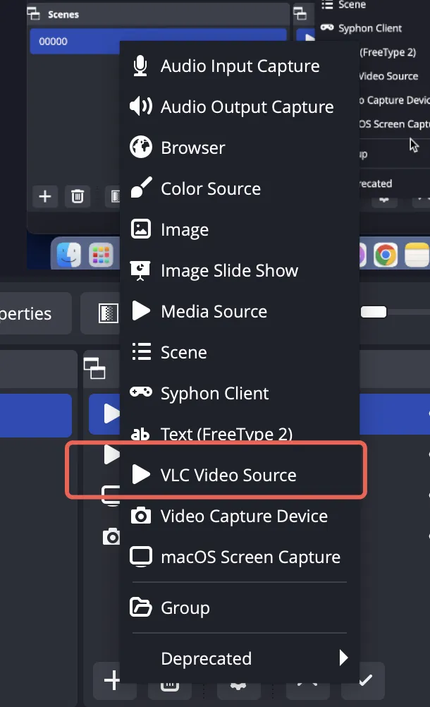
Task: Click the plus button in the preview's Scenes panel
Action: [45, 197]
